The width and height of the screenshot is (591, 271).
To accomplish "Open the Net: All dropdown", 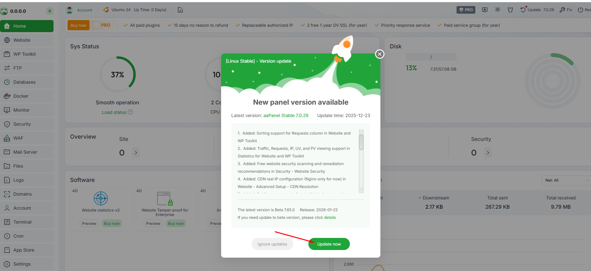I will [566, 180].
